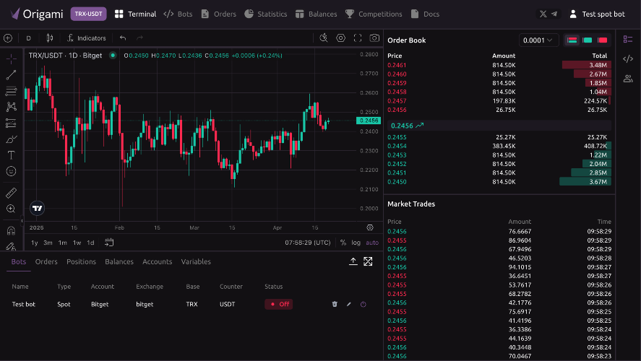Switch to the Accounts tab
This screenshot has width=641, height=361.
pyautogui.click(x=158, y=262)
